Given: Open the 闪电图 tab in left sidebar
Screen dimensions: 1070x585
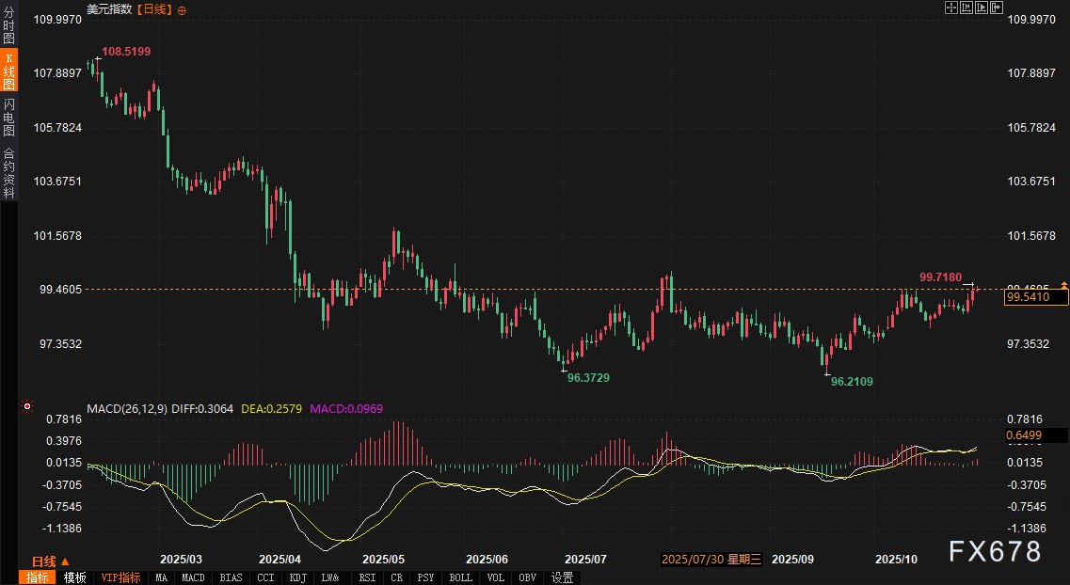Looking at the screenshot, I should (x=9, y=117).
